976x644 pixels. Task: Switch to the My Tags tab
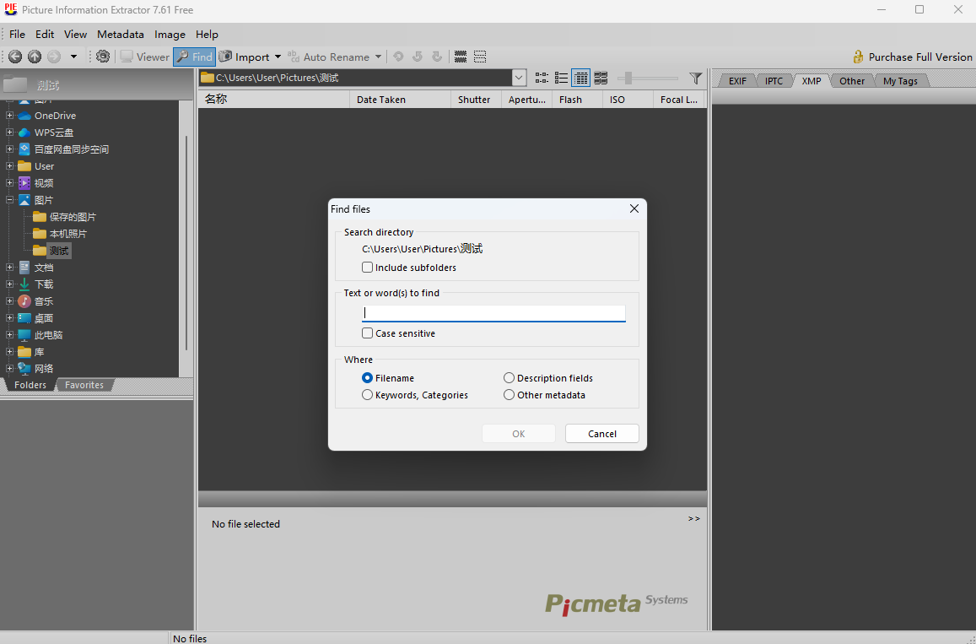[x=900, y=81]
